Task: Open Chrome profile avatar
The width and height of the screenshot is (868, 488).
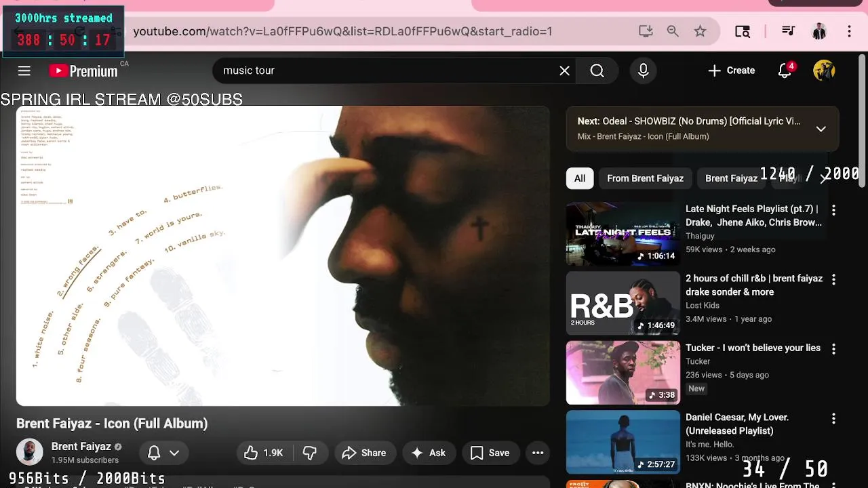Action: [x=819, y=31]
